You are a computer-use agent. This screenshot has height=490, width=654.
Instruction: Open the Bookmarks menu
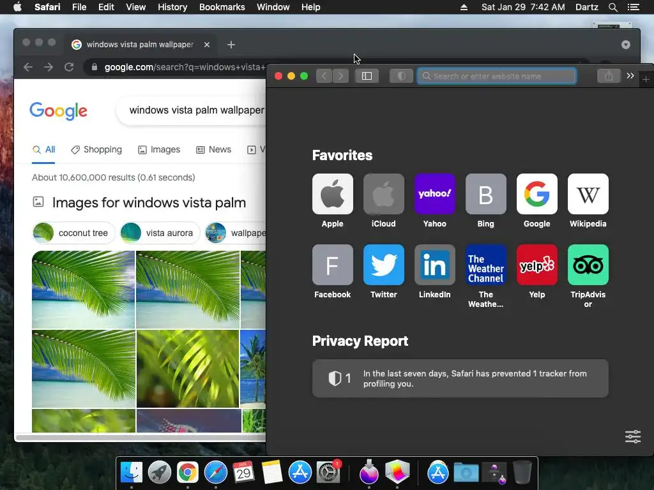pos(222,7)
